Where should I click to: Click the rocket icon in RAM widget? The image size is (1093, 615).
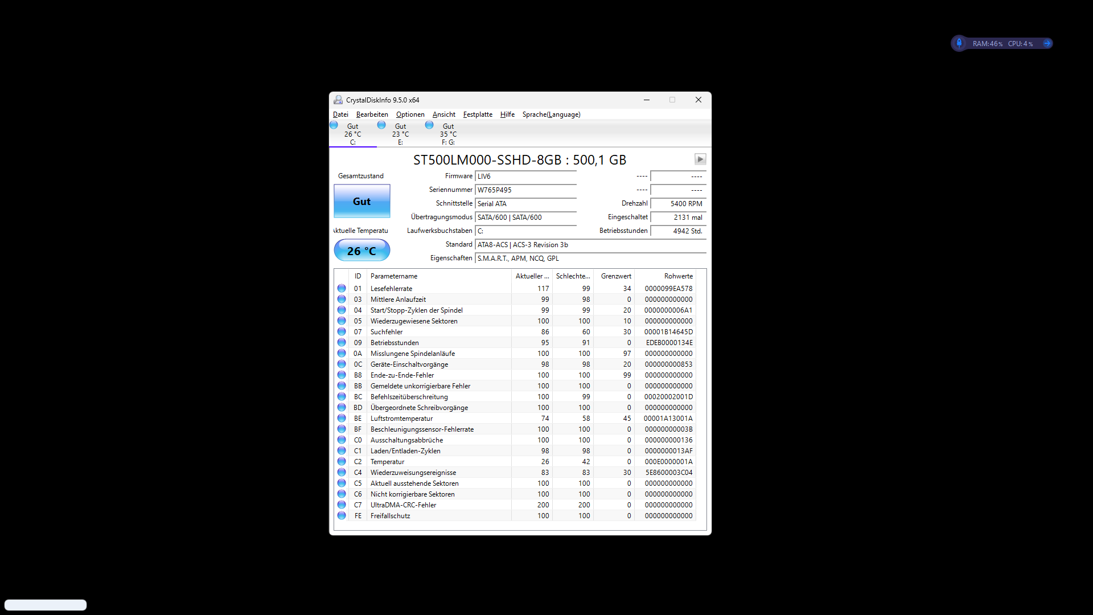pyautogui.click(x=959, y=43)
